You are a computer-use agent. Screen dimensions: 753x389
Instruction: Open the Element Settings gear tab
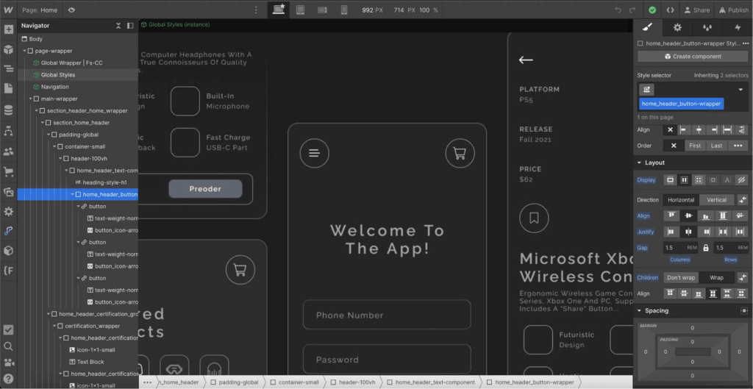pos(677,27)
